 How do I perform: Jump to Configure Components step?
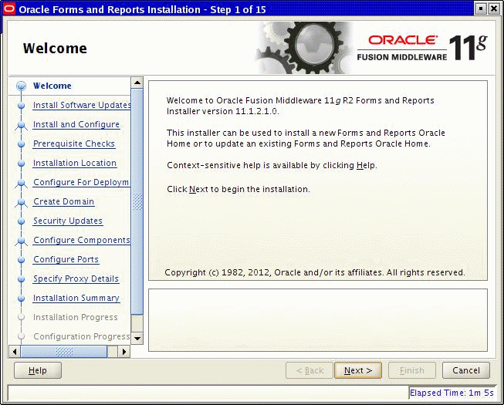[82, 240]
